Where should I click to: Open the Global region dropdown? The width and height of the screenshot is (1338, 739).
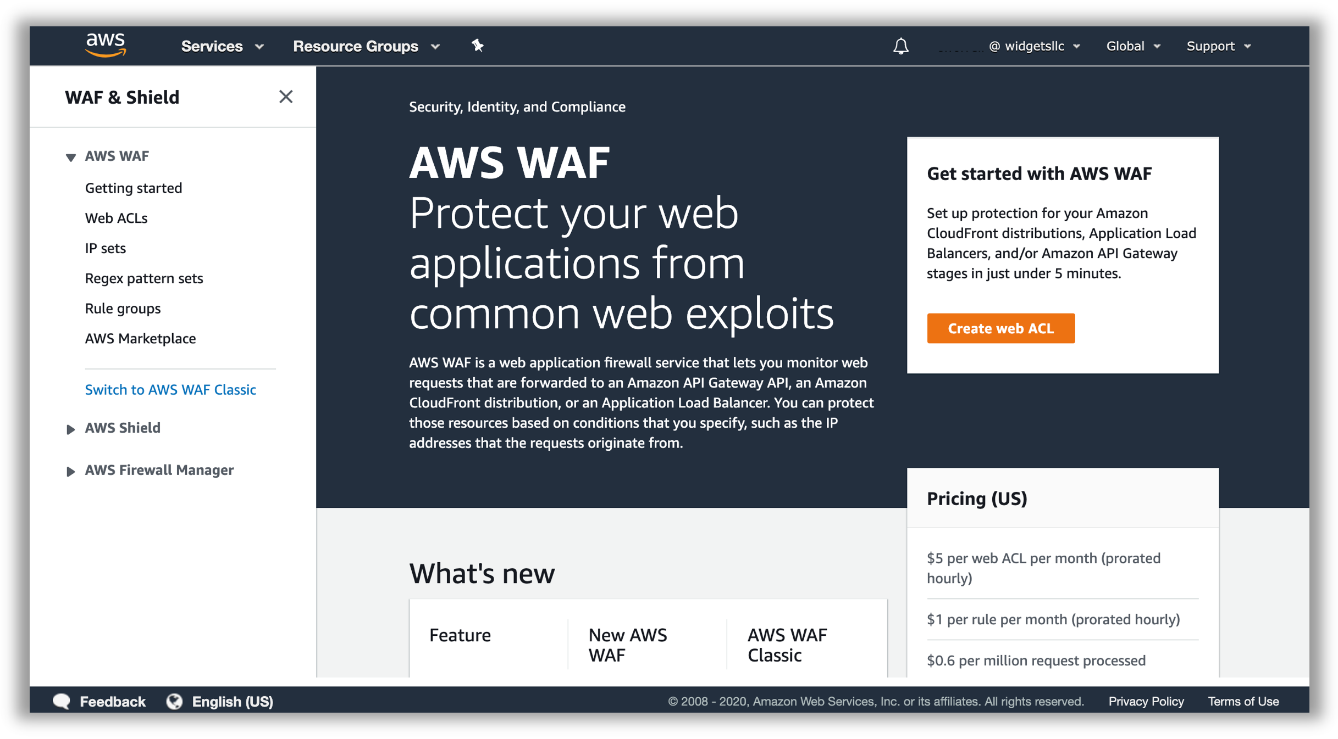tap(1133, 46)
